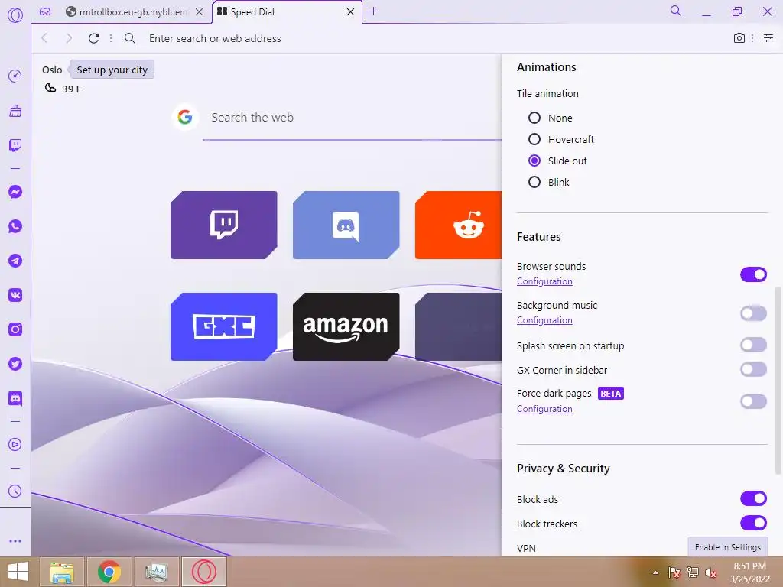This screenshot has height=587, width=783.
Task: Open GX Cleaner sidebar icon
Action: pyautogui.click(x=15, y=111)
